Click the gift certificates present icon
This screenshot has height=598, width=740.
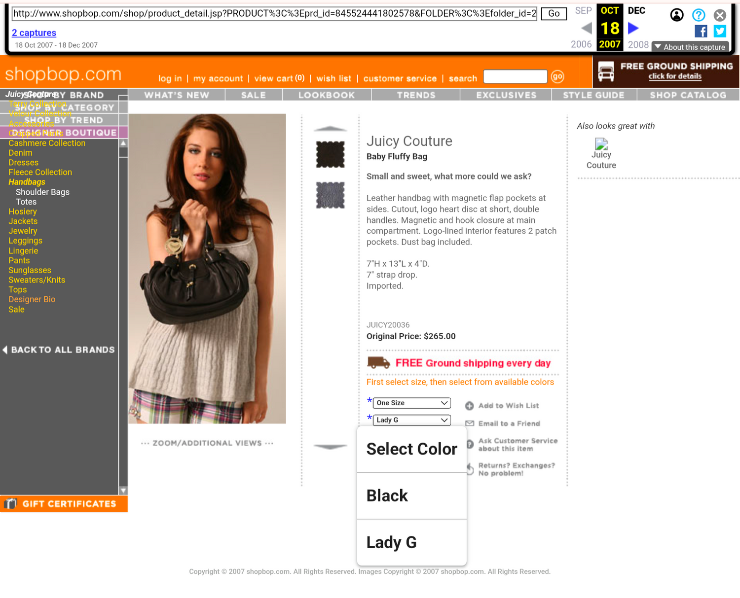(10, 503)
